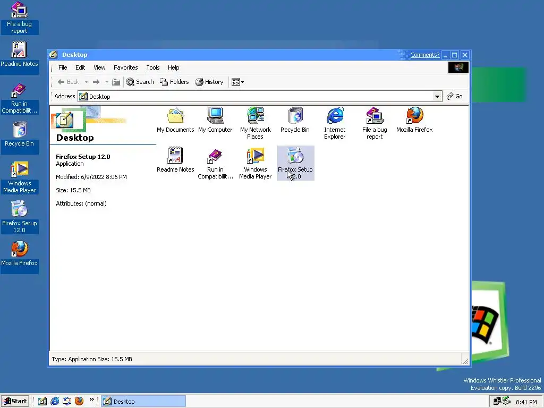Click the Up folder toolbar icon

[x=116, y=82]
